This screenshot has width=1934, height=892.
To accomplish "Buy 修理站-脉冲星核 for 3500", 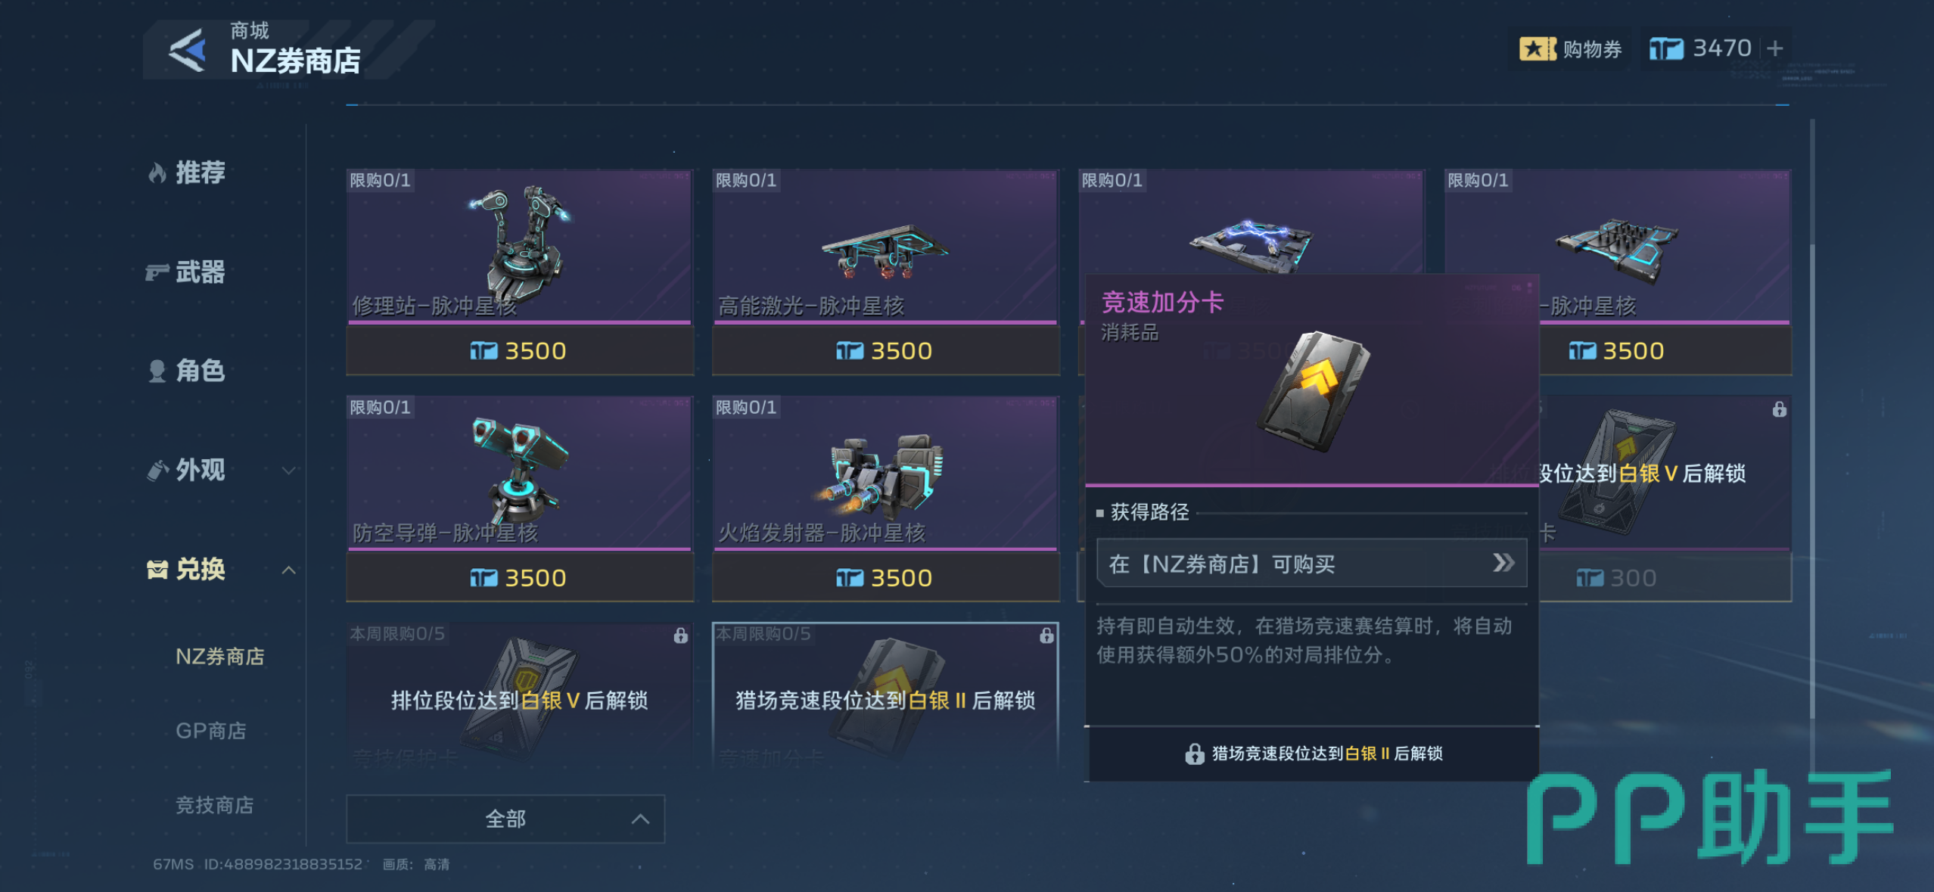I will coord(520,351).
